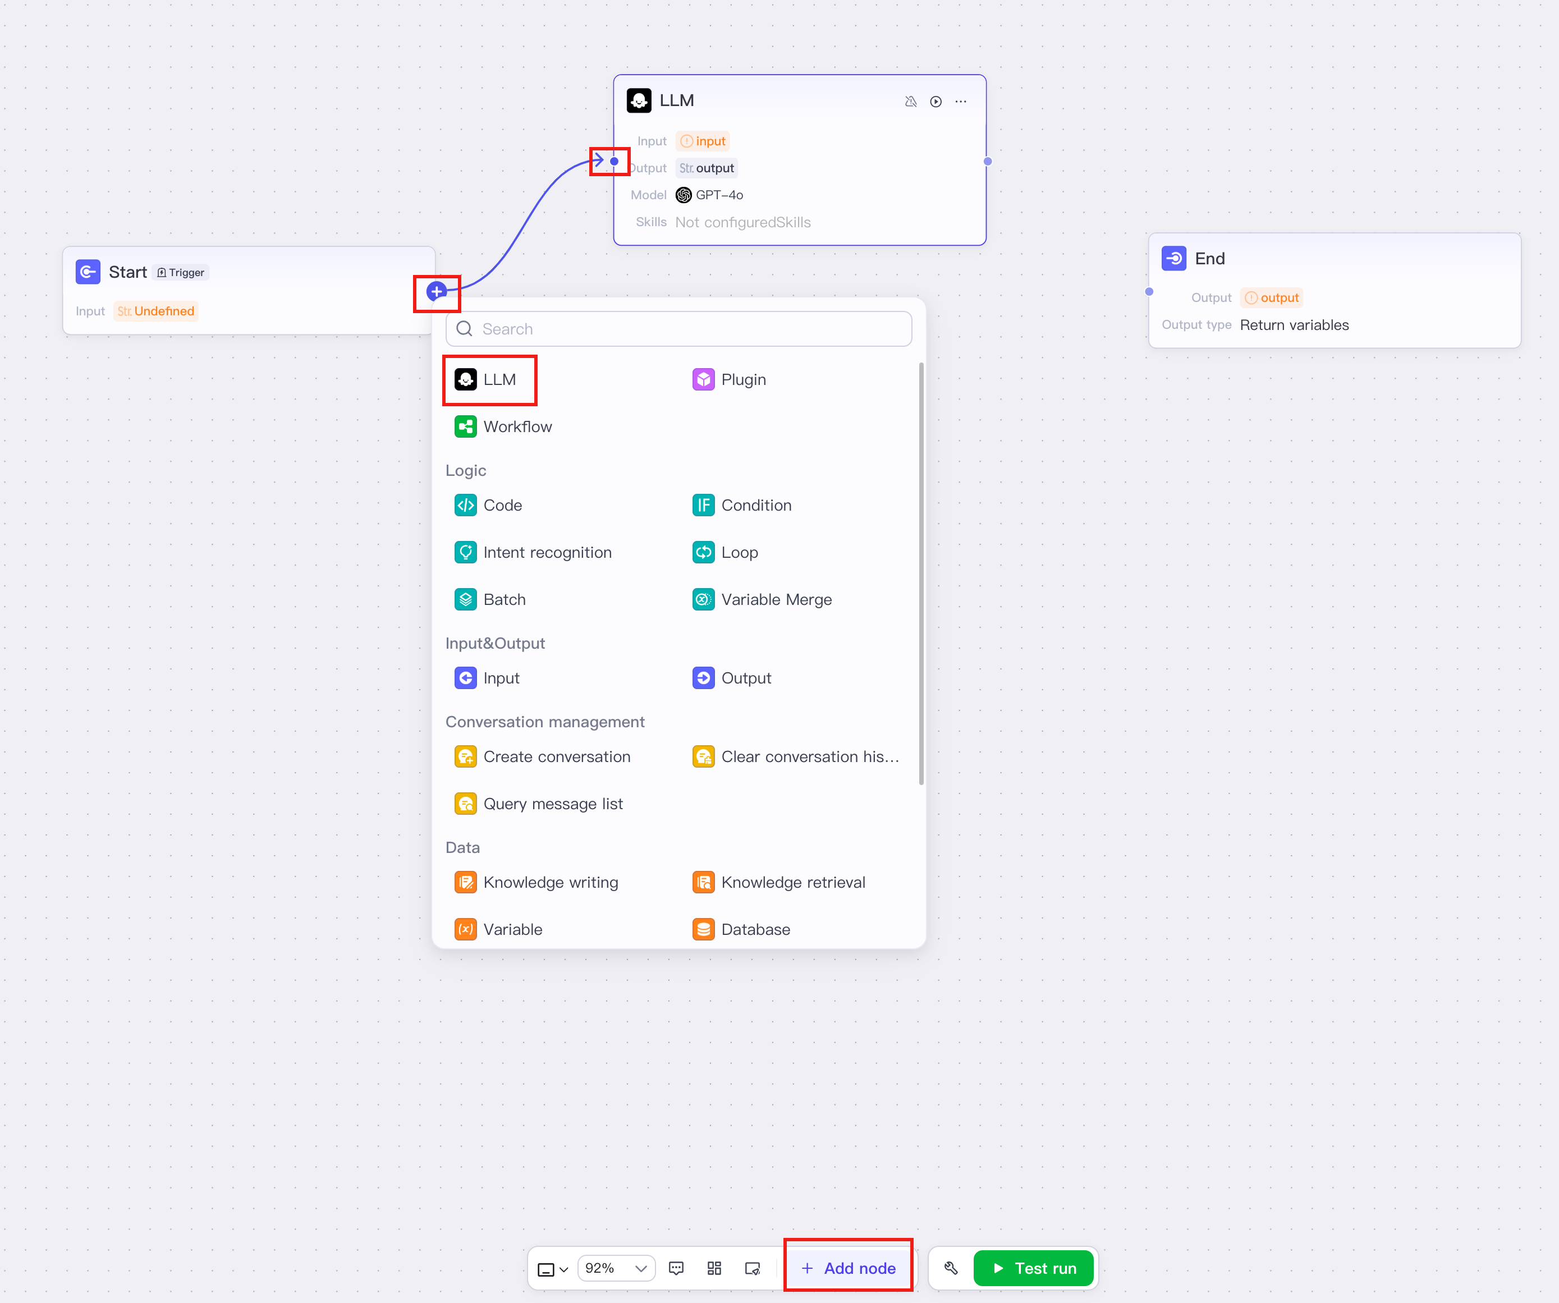Open the wrench debug tool
Screen dimensions: 1559x1303
coord(950,1269)
